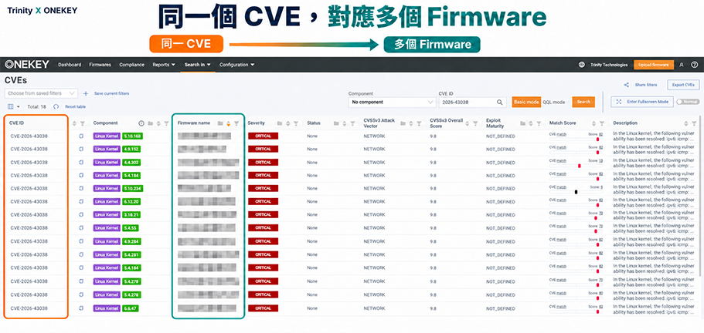The height and width of the screenshot is (333, 704).
Task: Click the 5.4.55 version badge
Action: (x=130, y=228)
